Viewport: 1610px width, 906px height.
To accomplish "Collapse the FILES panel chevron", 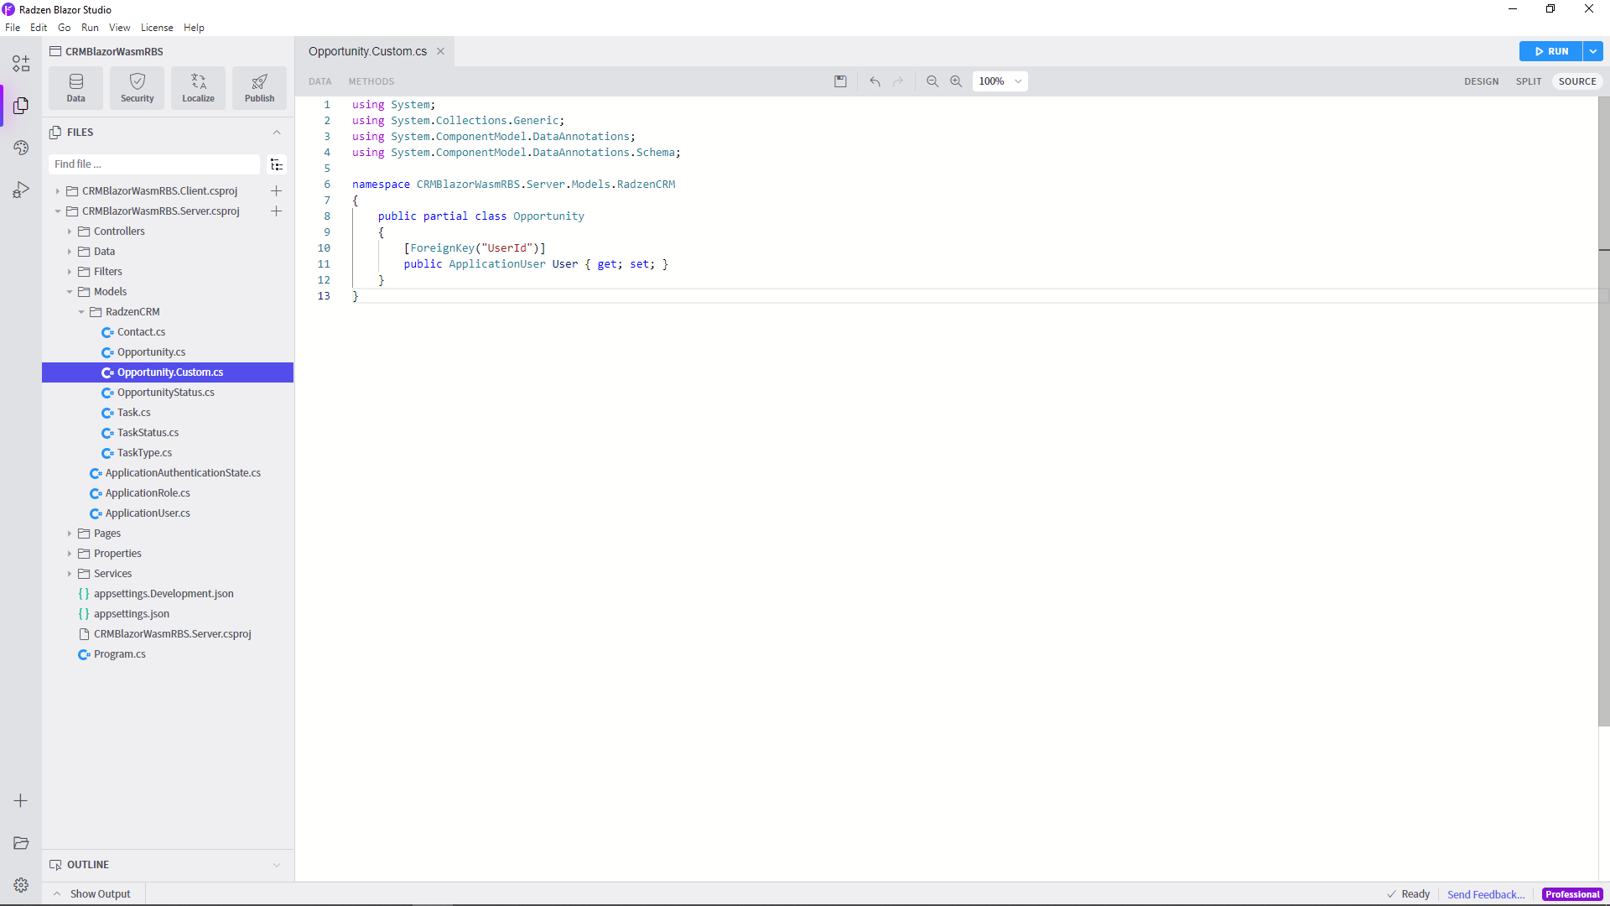I will pyautogui.click(x=276, y=133).
